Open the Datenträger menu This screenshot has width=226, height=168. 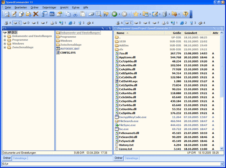point(49,8)
